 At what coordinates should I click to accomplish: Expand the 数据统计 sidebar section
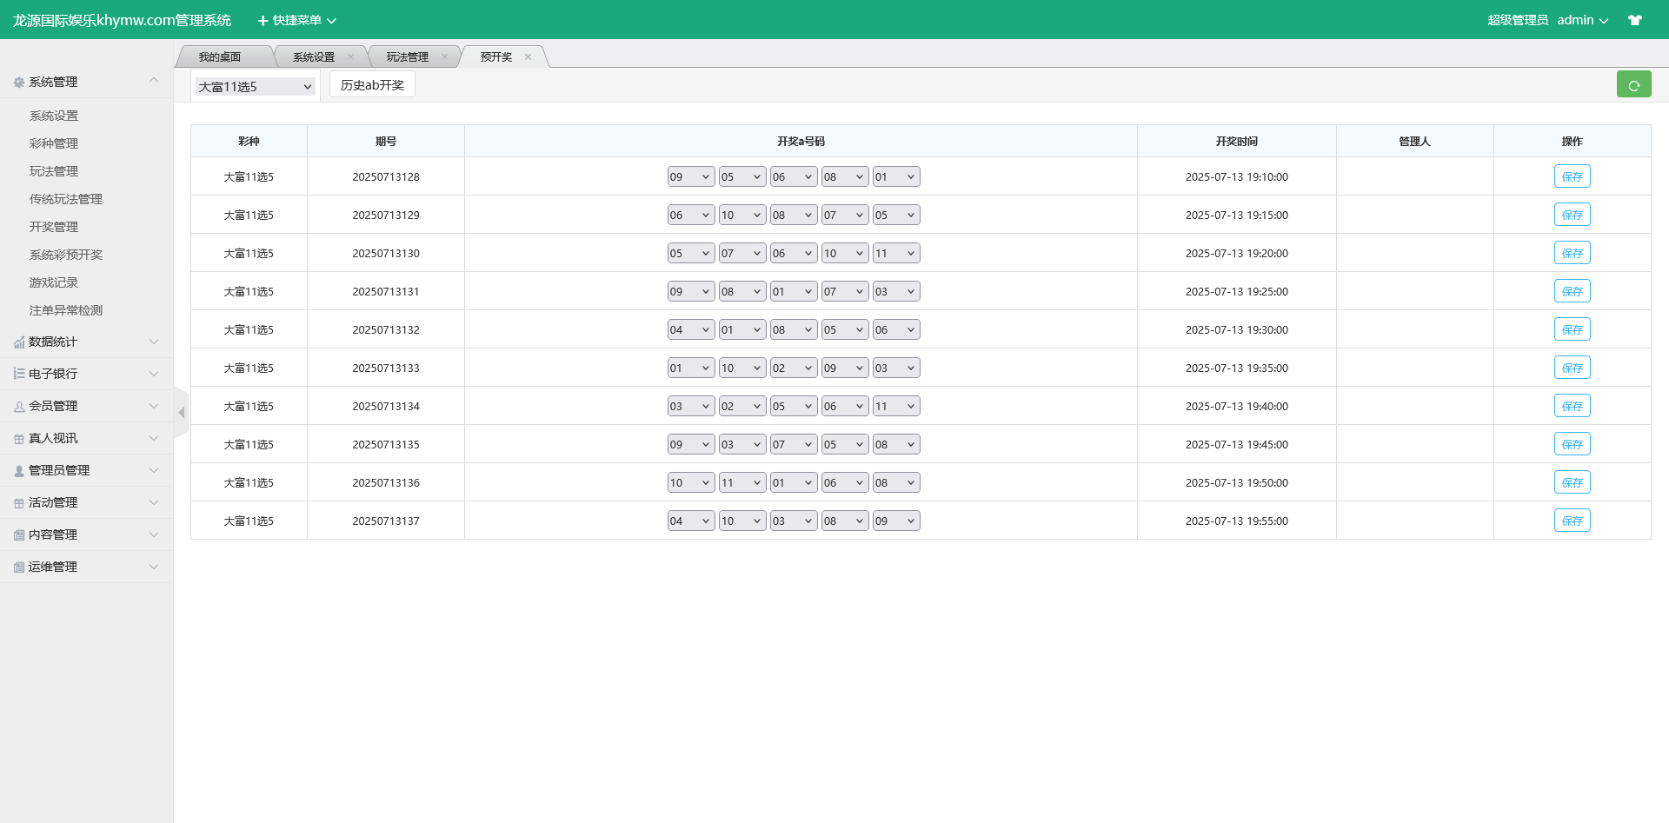(x=86, y=342)
